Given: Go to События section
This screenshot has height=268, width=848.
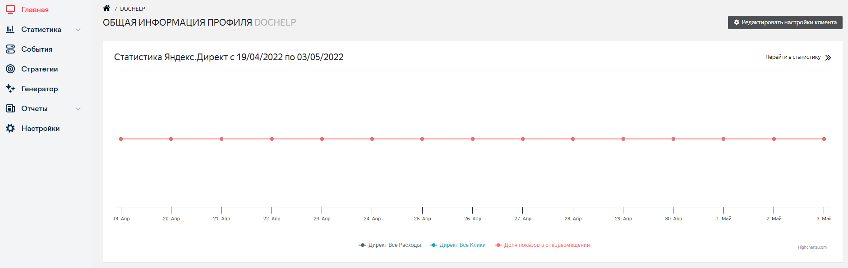Looking at the screenshot, I should [37, 49].
